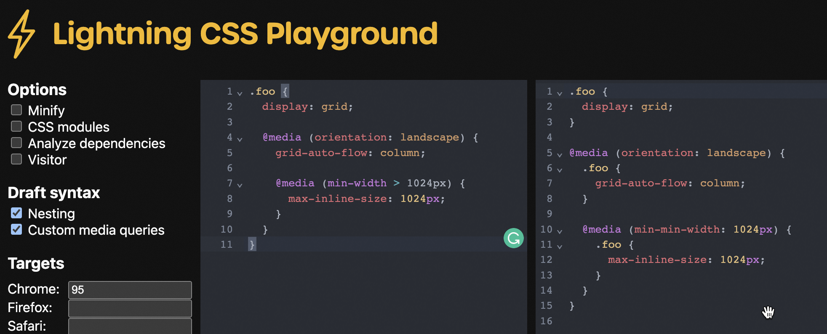This screenshot has height=334, width=827.
Task: Click "grid-auto-flow: column;" in the input editor
Action: point(350,153)
